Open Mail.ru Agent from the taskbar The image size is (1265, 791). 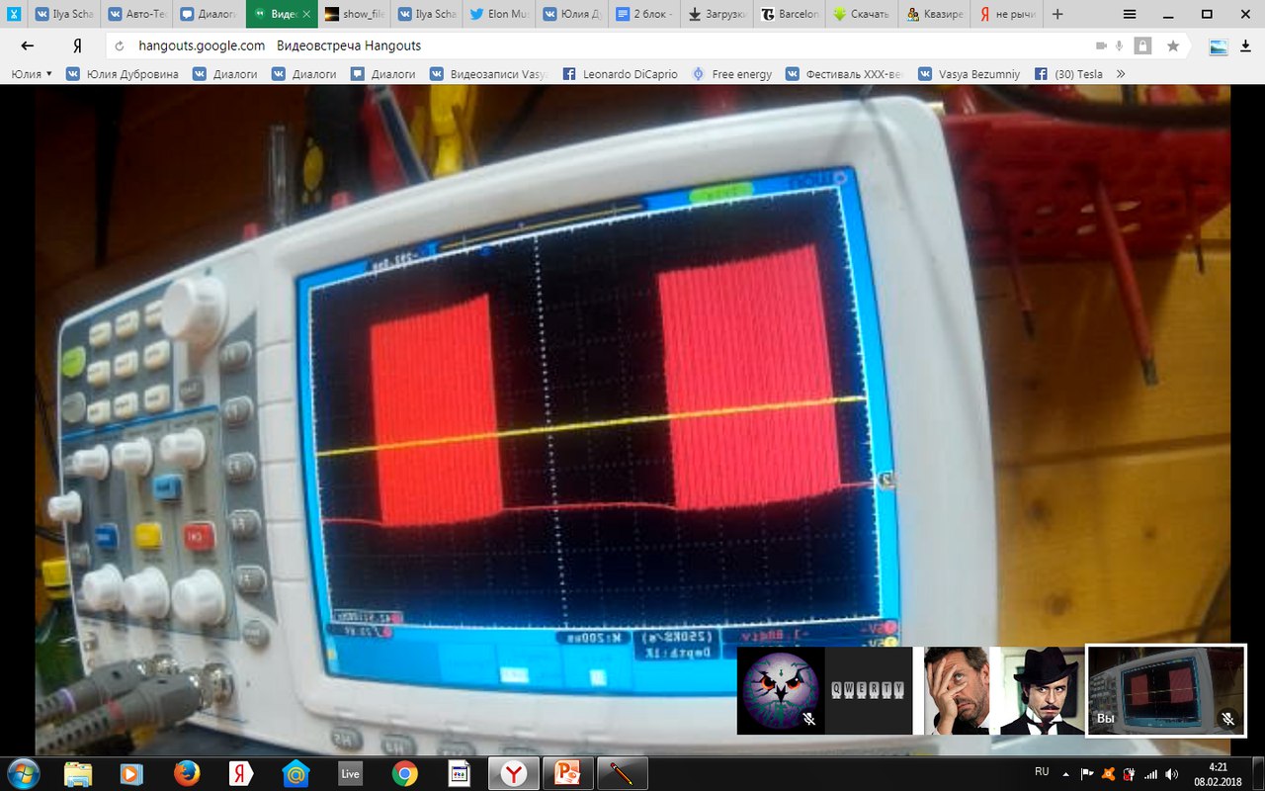[x=295, y=772]
